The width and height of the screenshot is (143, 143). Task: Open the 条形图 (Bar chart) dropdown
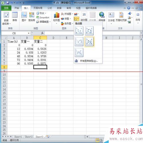tap(67, 23)
